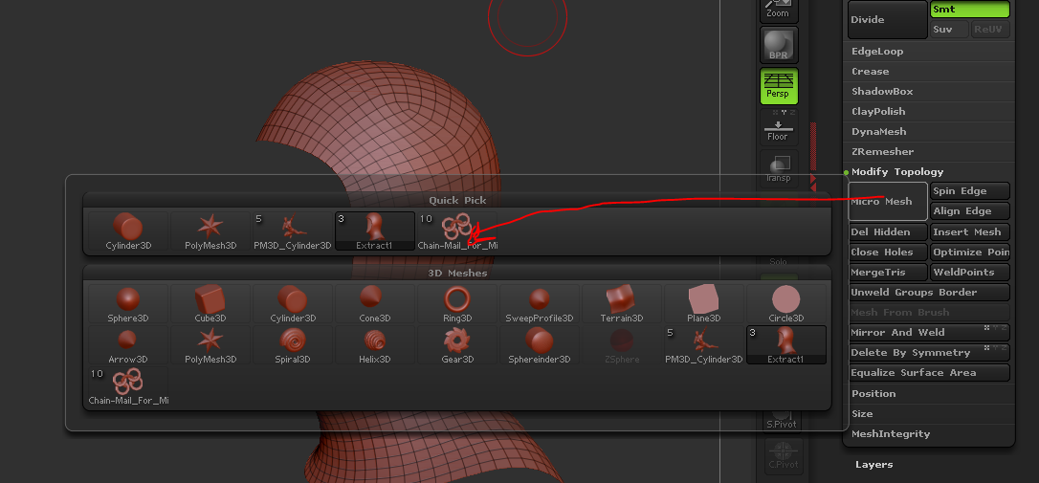Select Extract1 in 3D Meshes
This screenshot has width=1039, height=483.
tap(785, 345)
